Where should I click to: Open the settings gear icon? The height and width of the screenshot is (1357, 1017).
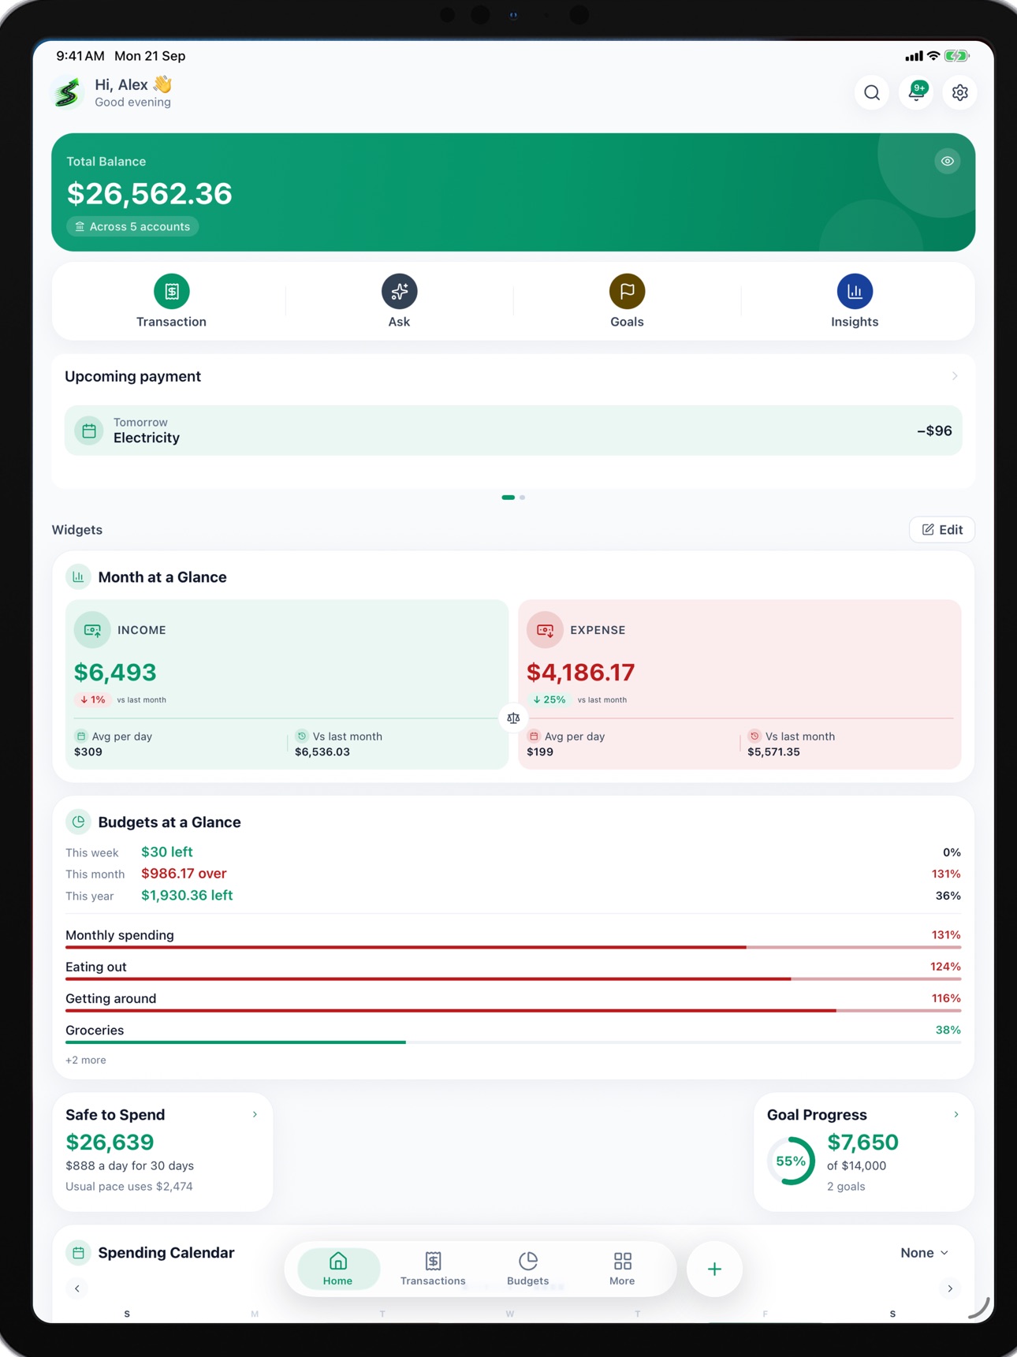[x=959, y=93]
